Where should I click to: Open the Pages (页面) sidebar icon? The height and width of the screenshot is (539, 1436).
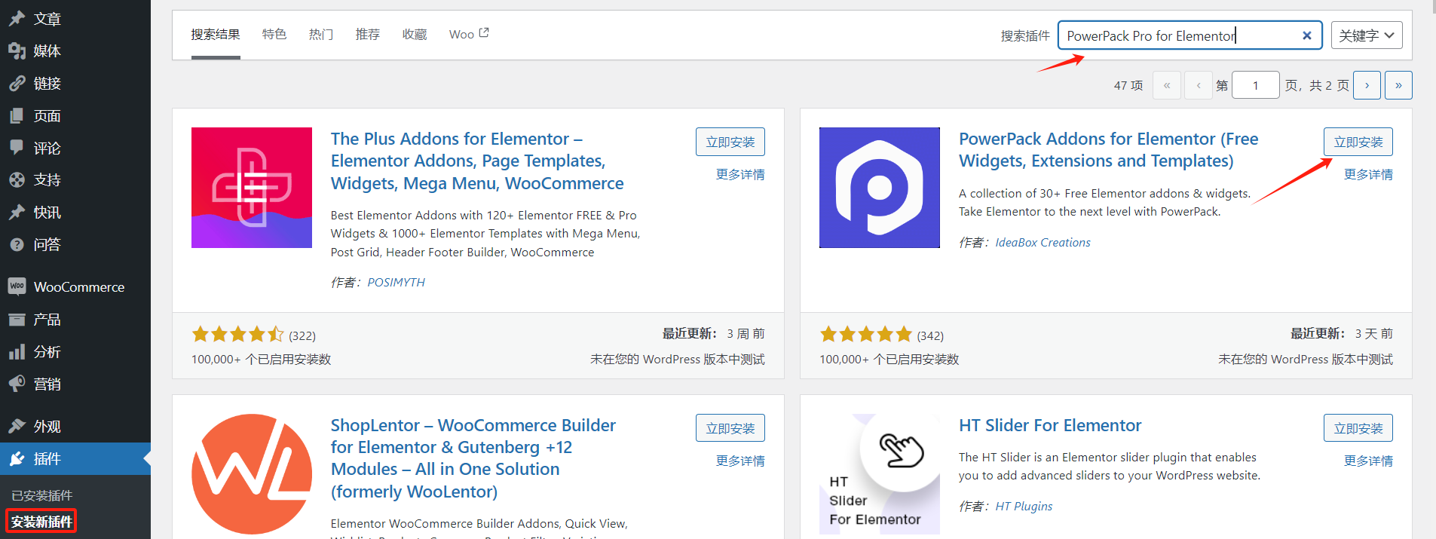pos(17,116)
